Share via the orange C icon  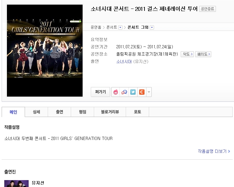coord(142,92)
